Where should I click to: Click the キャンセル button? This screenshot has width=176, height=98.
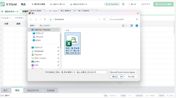131,77
